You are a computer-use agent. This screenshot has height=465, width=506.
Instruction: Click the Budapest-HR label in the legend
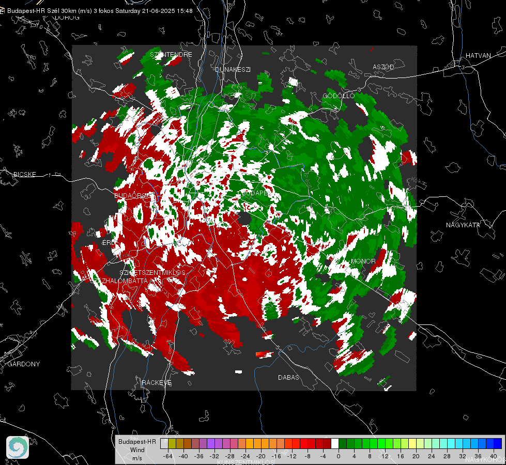(137, 441)
